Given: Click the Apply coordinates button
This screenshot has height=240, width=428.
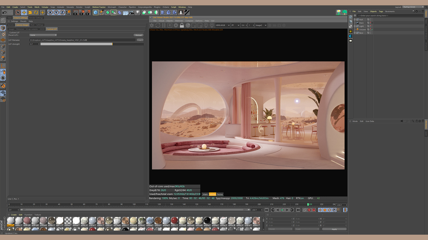Looking at the screenshot, I should [x=334, y=229].
